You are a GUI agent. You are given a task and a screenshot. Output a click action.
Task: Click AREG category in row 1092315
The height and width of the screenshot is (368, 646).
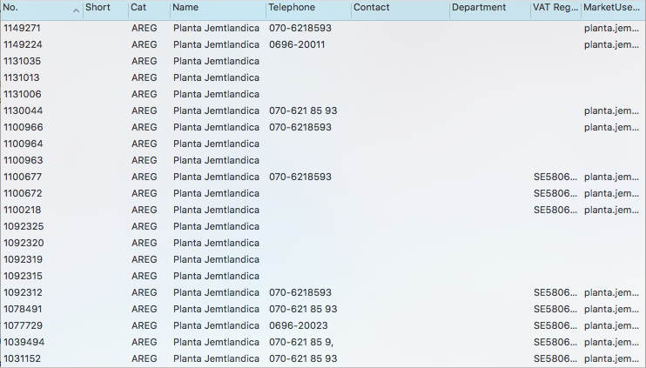click(145, 276)
